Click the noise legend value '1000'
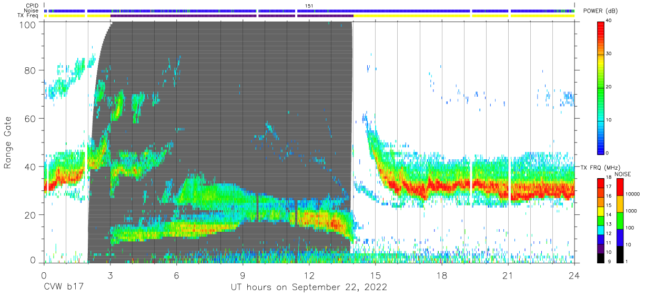The image size is (646, 298). coord(631,211)
